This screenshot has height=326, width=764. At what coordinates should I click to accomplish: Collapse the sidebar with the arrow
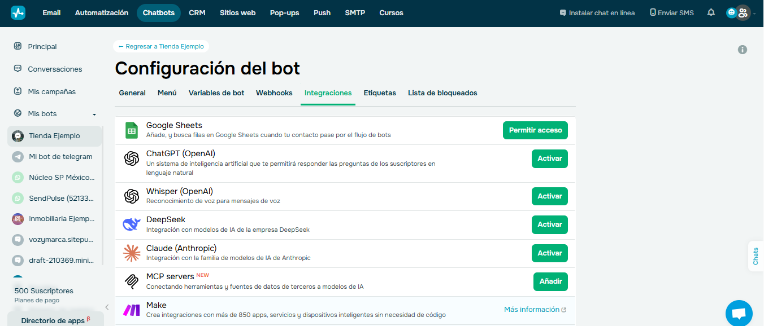pos(107,307)
